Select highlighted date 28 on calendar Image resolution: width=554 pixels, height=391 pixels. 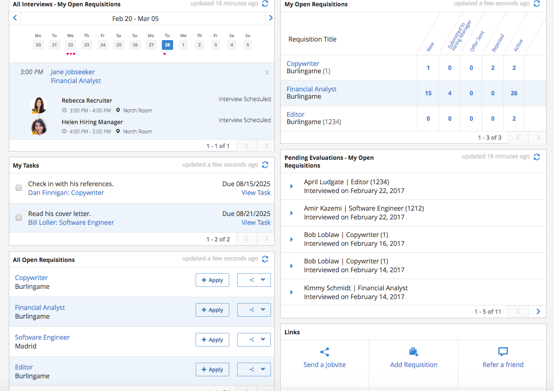coord(168,45)
